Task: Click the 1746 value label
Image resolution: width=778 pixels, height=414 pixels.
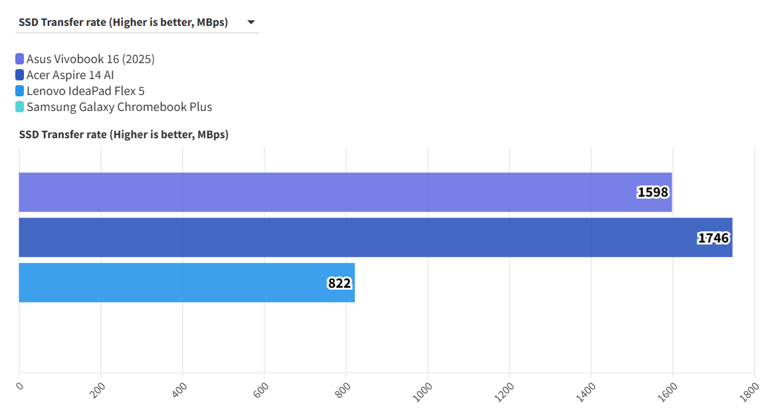Action: [714, 238]
